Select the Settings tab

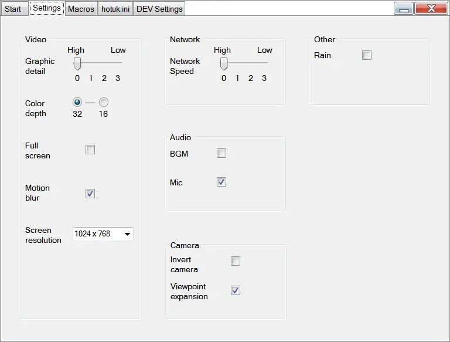pos(47,8)
